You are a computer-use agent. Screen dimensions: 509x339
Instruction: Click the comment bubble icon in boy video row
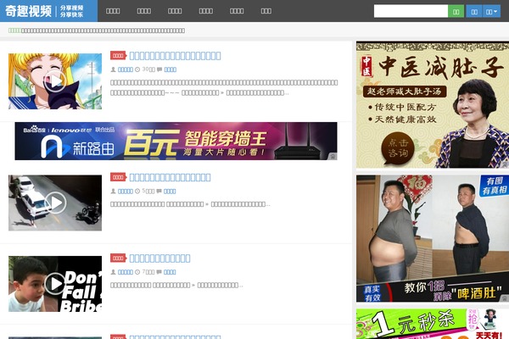click(x=159, y=272)
